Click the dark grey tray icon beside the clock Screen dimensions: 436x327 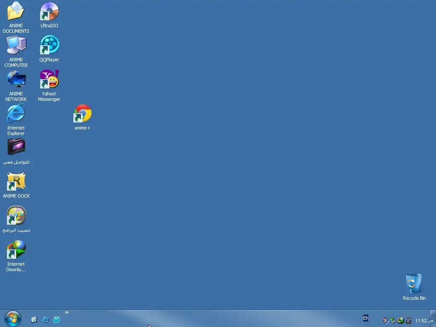(408, 320)
